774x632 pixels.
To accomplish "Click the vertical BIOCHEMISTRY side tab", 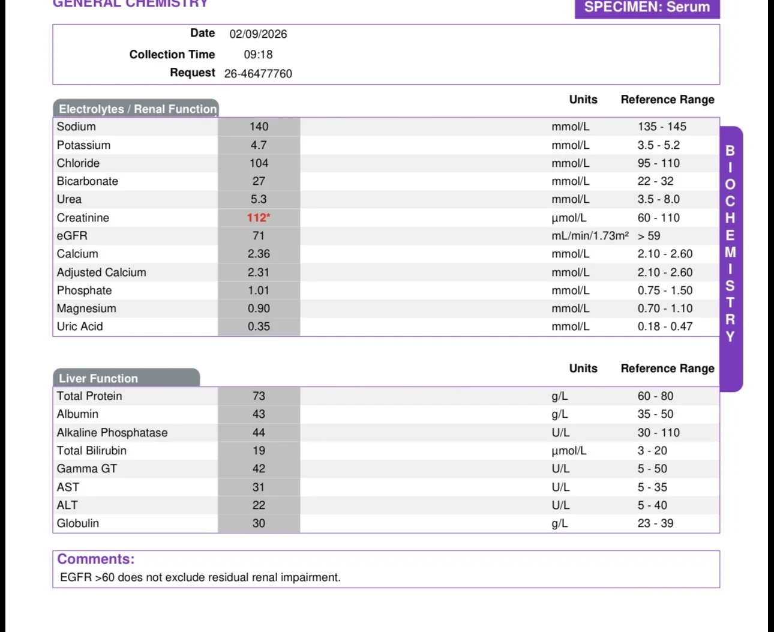I will (x=731, y=259).
